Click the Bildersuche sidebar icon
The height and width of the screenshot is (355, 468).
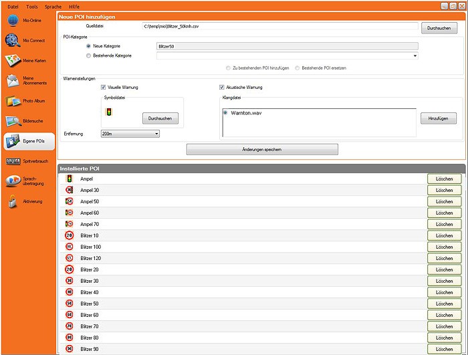pyautogui.click(x=13, y=121)
